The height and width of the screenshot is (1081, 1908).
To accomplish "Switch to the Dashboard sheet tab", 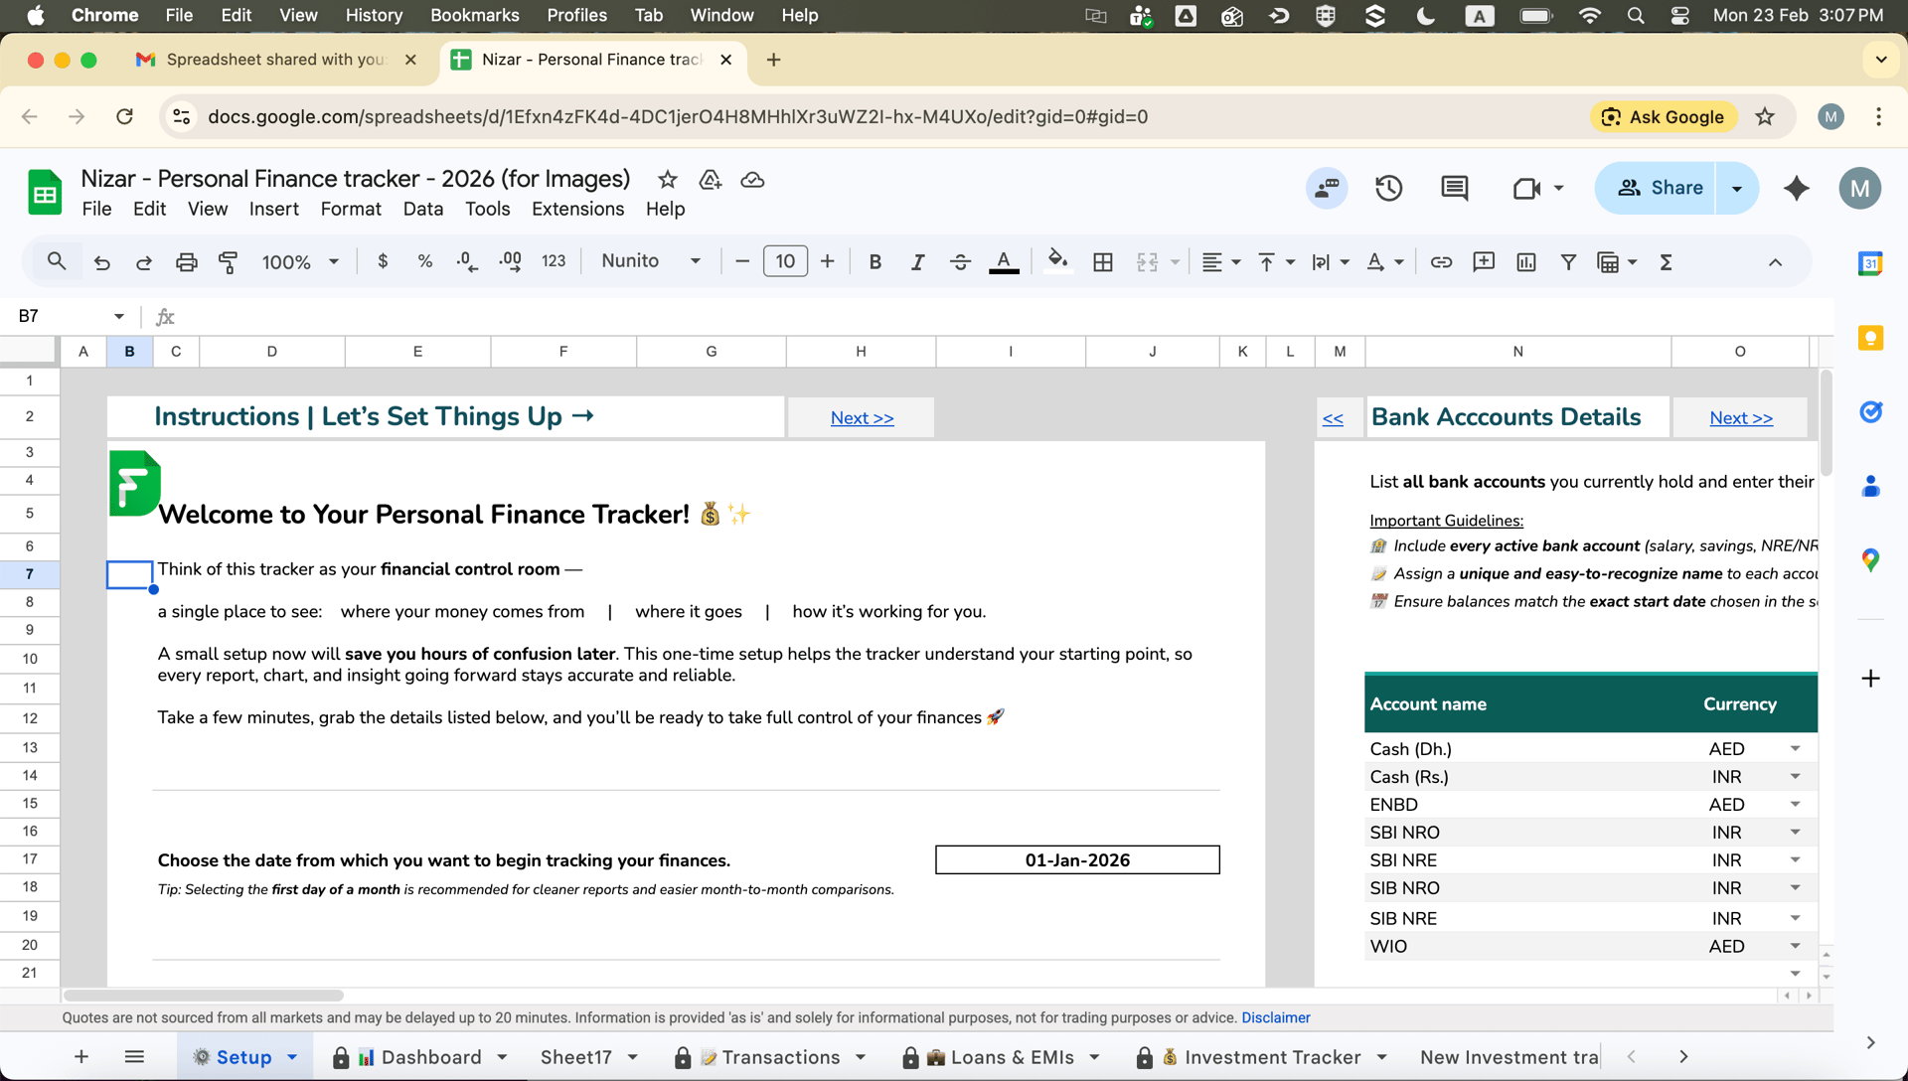I will pyautogui.click(x=430, y=1057).
